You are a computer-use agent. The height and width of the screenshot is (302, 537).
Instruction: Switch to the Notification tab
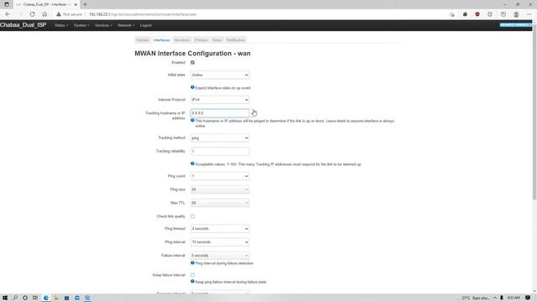point(236,40)
